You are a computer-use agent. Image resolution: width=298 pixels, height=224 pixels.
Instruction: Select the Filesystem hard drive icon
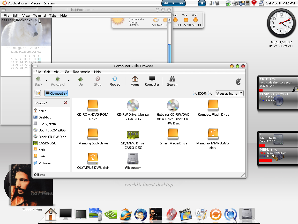tap(133, 159)
